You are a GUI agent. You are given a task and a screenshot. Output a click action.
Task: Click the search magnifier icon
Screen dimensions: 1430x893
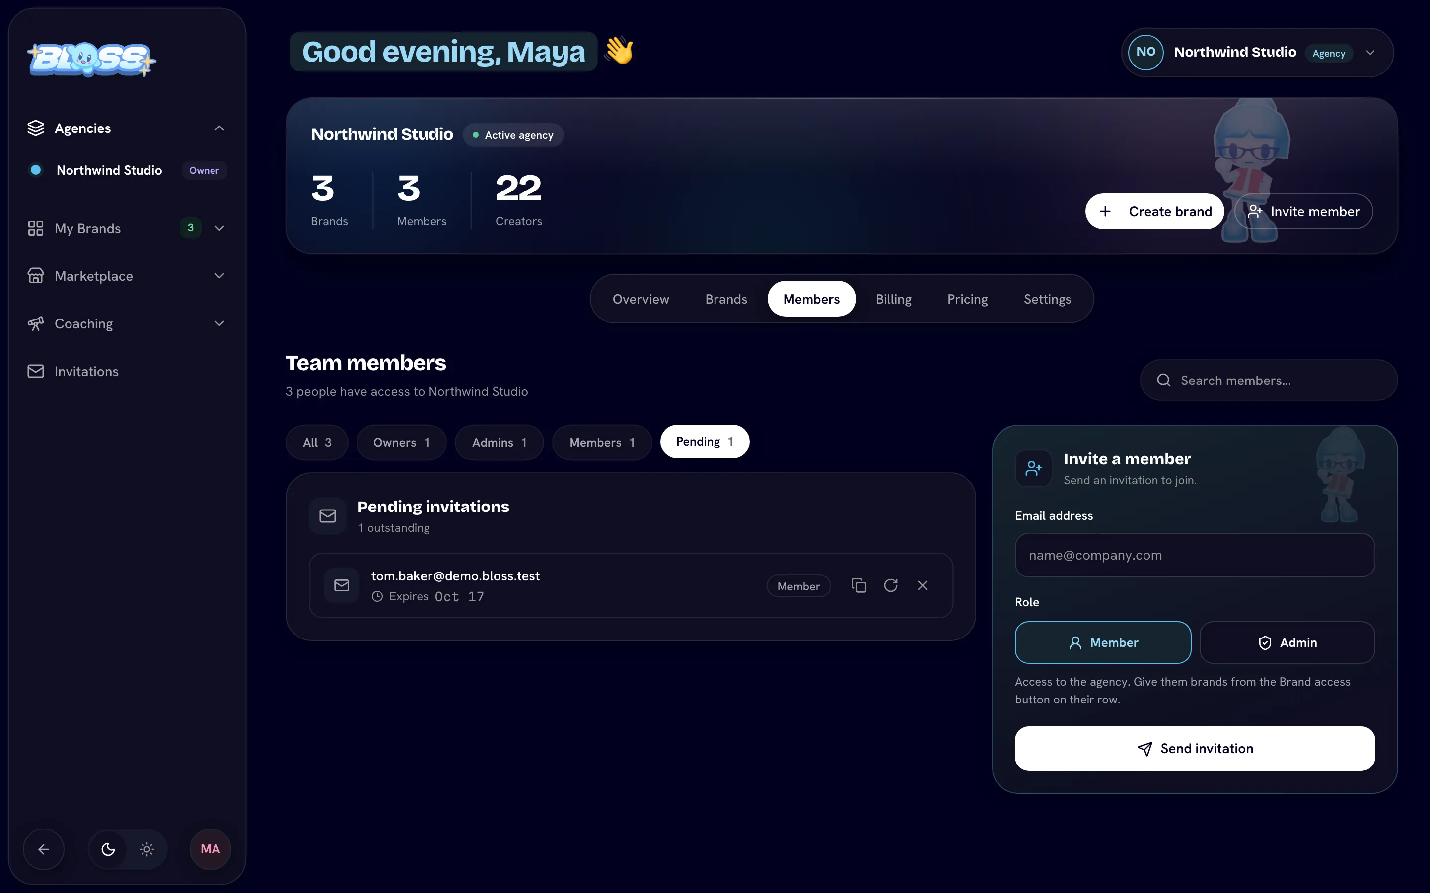pyautogui.click(x=1163, y=381)
